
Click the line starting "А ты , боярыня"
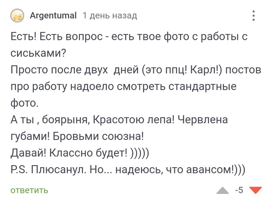click(119, 120)
